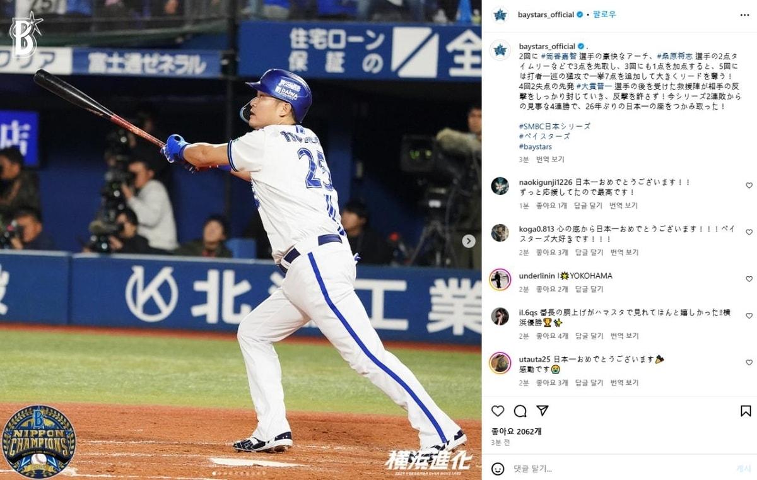Open baystars_official avatar in the header
This screenshot has width=757, height=480.
point(500,15)
